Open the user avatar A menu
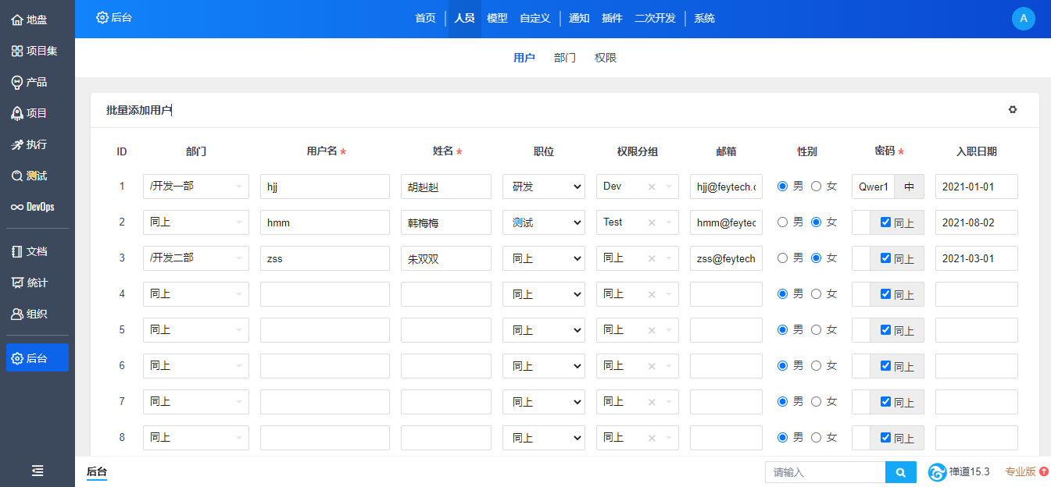Viewport: 1051px width, 487px height. point(1024,19)
